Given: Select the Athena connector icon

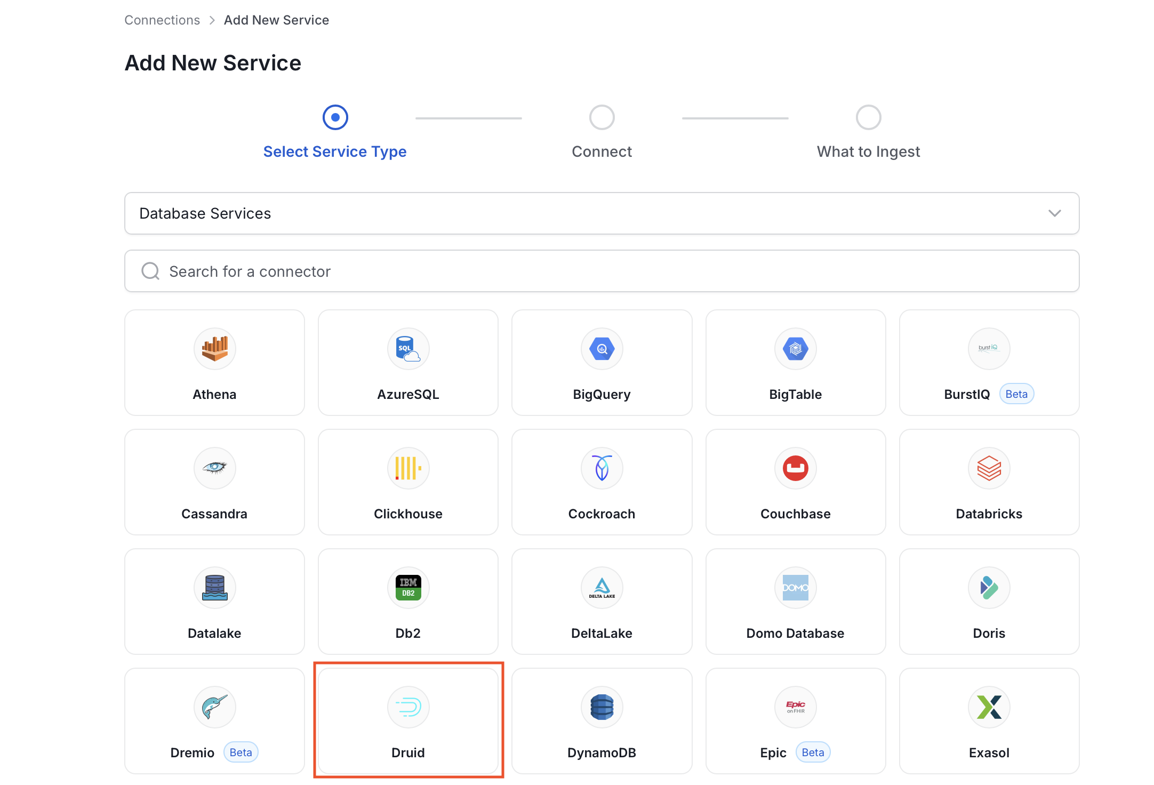Looking at the screenshot, I should [214, 349].
